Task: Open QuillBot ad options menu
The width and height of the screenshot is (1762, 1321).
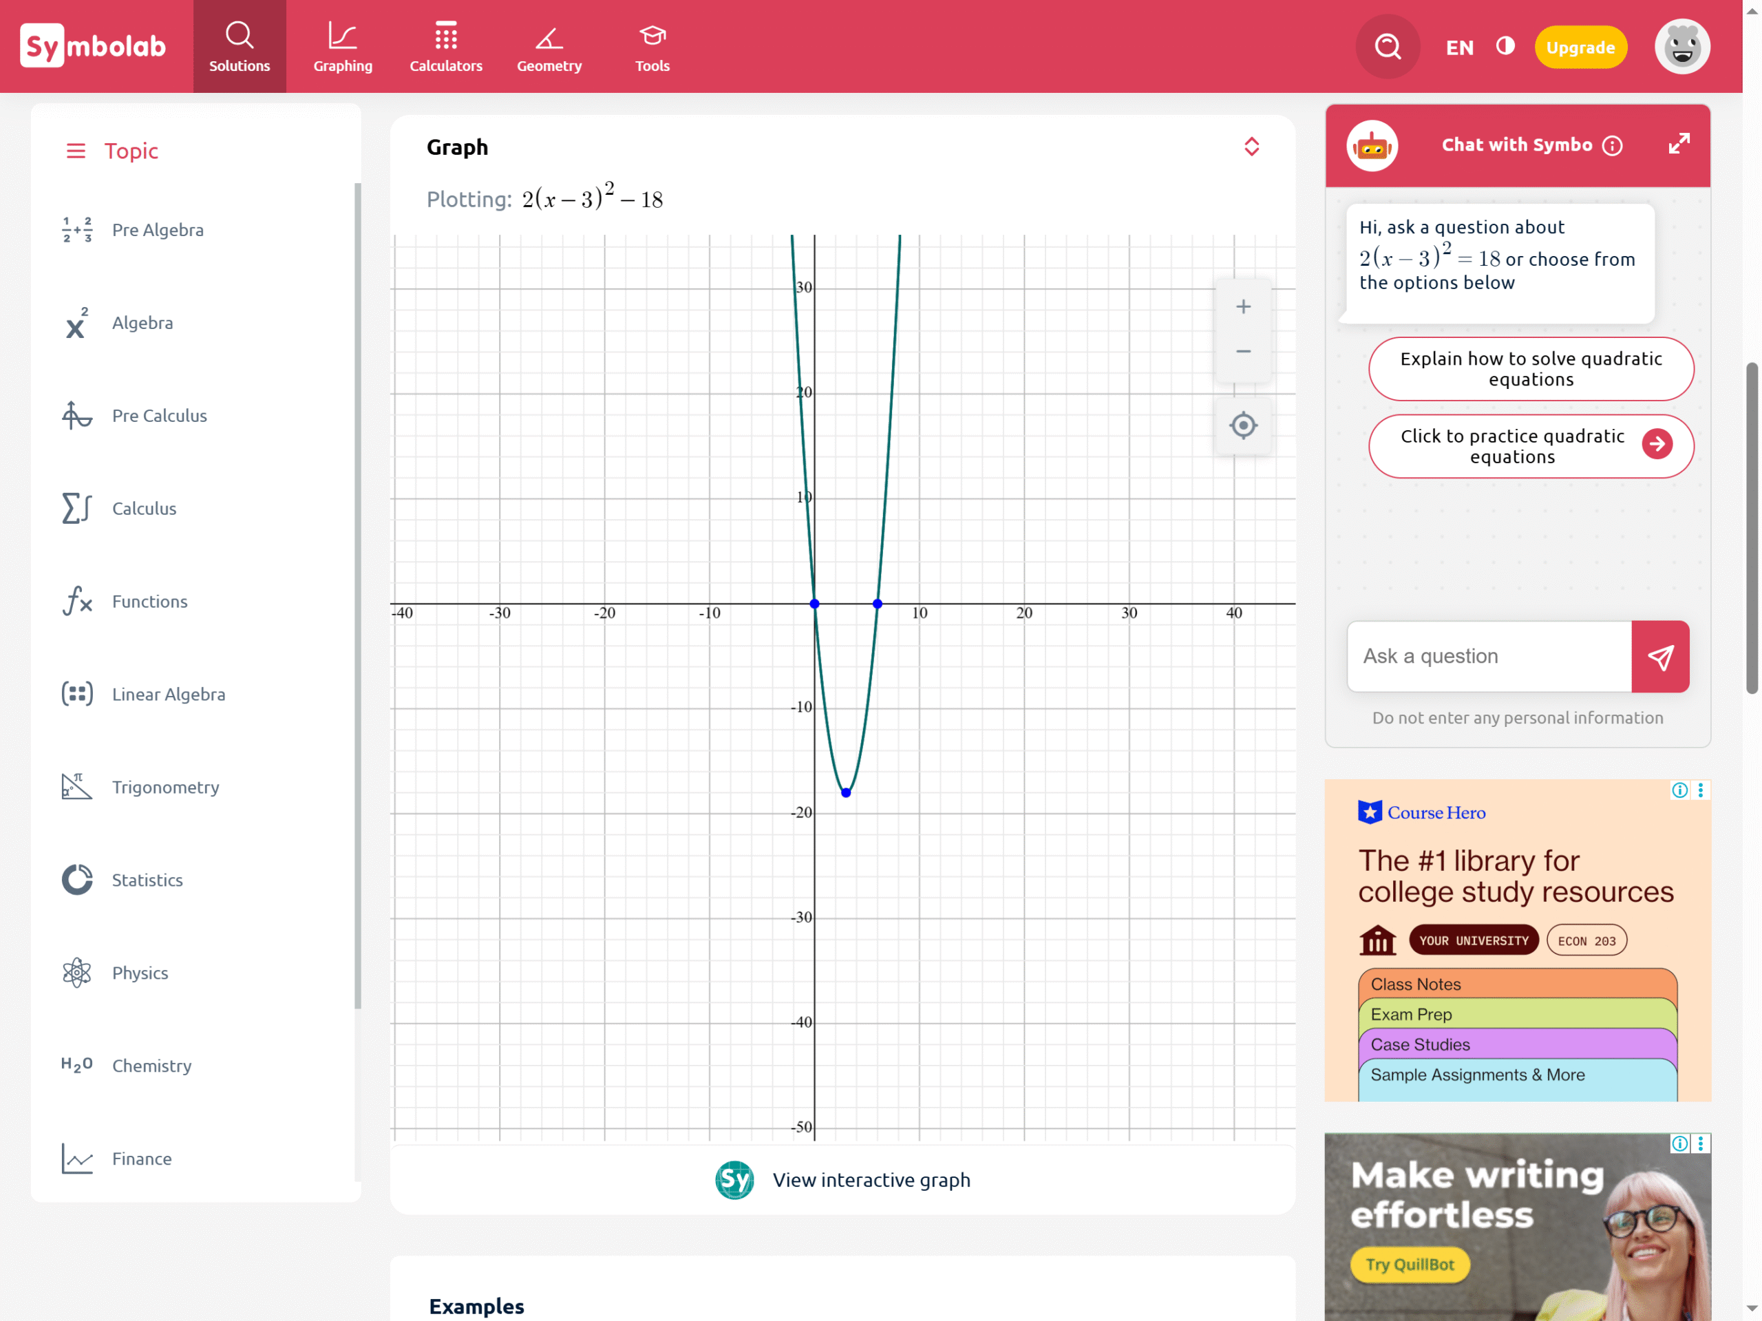Action: tap(1701, 1143)
